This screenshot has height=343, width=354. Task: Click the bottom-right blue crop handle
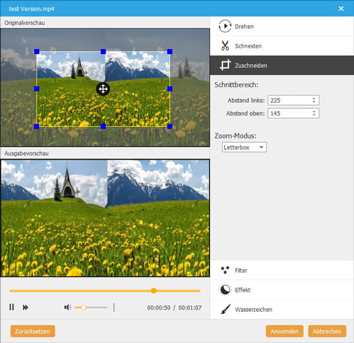point(170,126)
